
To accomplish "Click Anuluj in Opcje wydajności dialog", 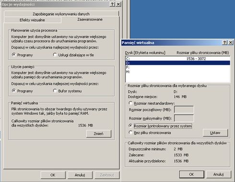I will [80, 175].
